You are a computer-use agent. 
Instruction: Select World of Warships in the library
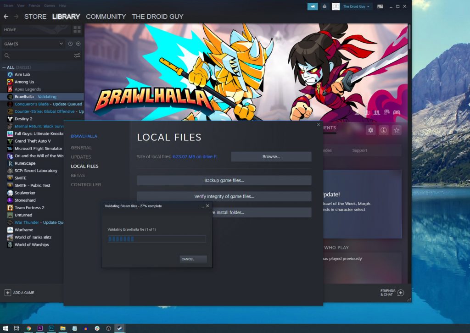click(x=32, y=244)
